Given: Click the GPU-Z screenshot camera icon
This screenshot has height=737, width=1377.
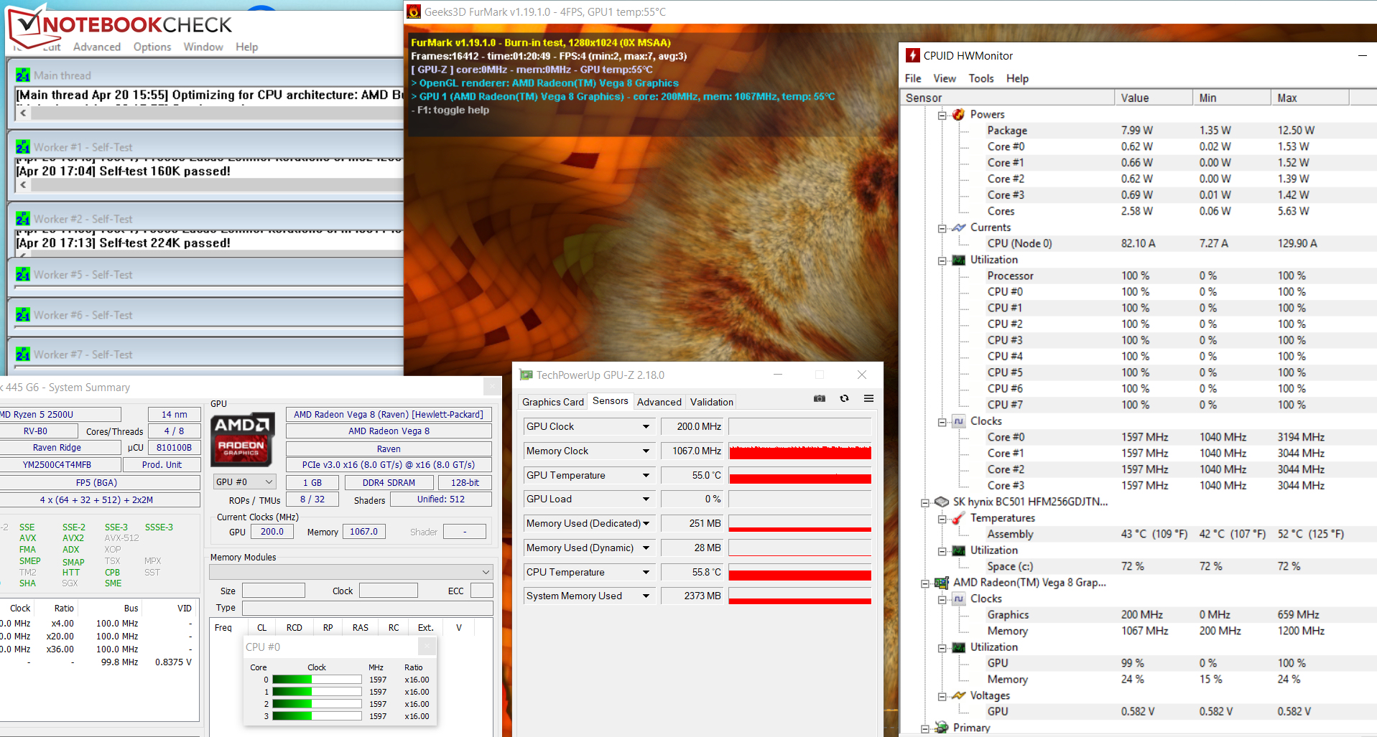Looking at the screenshot, I should (819, 398).
